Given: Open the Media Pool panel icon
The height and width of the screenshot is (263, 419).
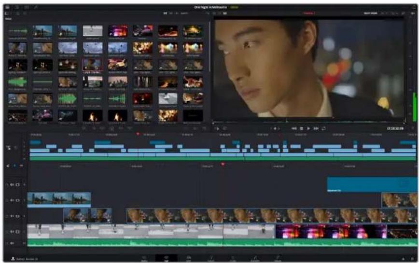Looking at the screenshot, I should [x=7, y=7].
